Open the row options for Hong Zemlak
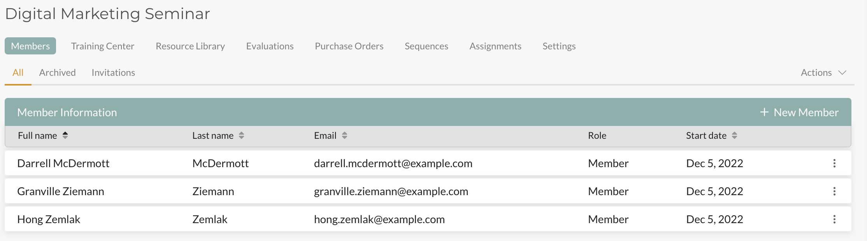 coord(834,219)
